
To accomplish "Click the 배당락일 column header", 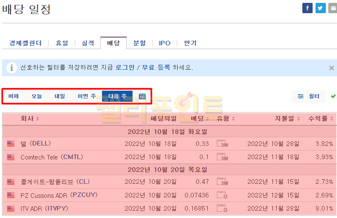I will [x=164, y=119].
